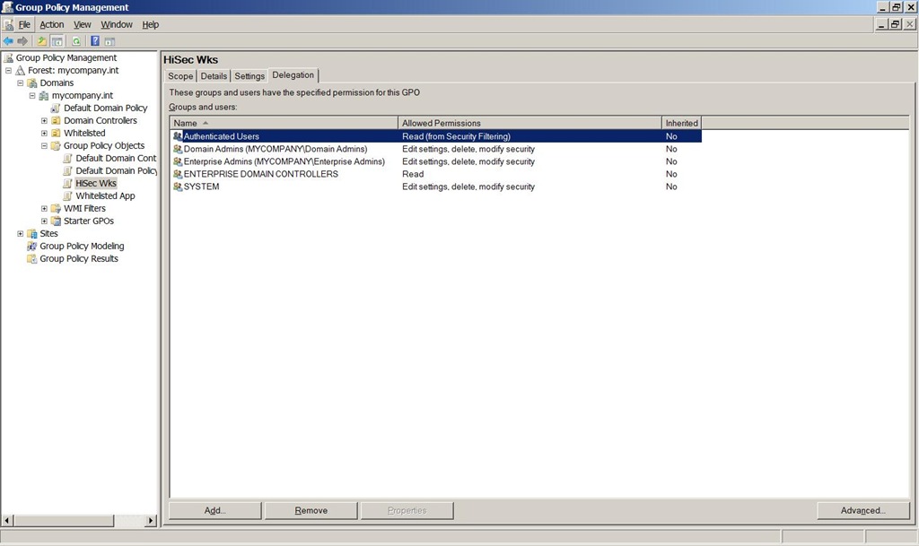Expand the Starter GPOs node

coord(44,221)
